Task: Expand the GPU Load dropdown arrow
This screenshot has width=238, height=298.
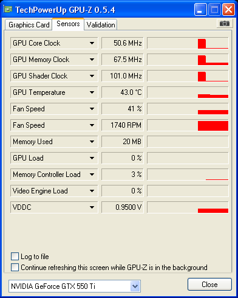Action: coord(92,158)
